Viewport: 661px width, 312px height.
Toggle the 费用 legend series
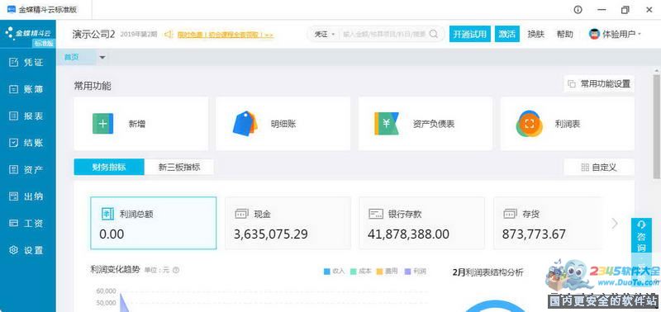click(x=387, y=272)
